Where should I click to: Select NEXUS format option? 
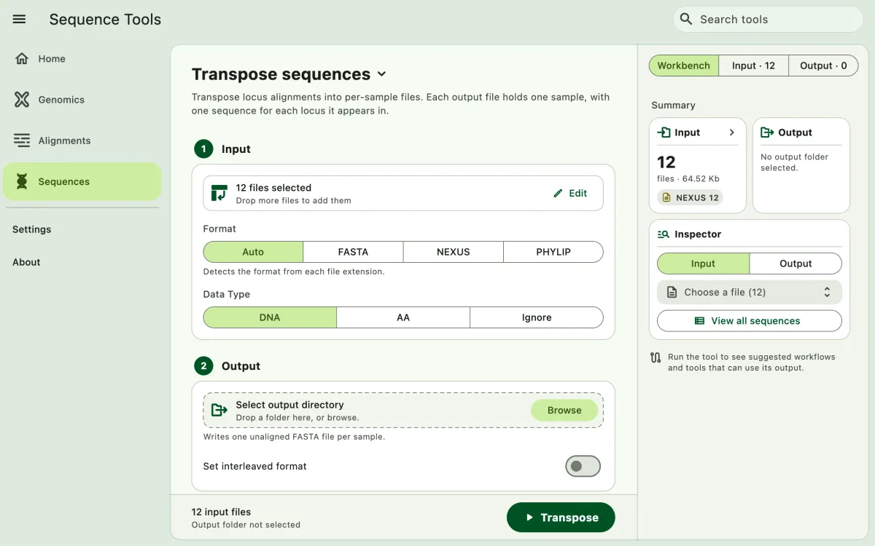(454, 252)
